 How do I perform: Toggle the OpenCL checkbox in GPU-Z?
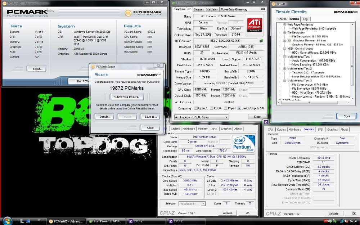click(x=196, y=108)
